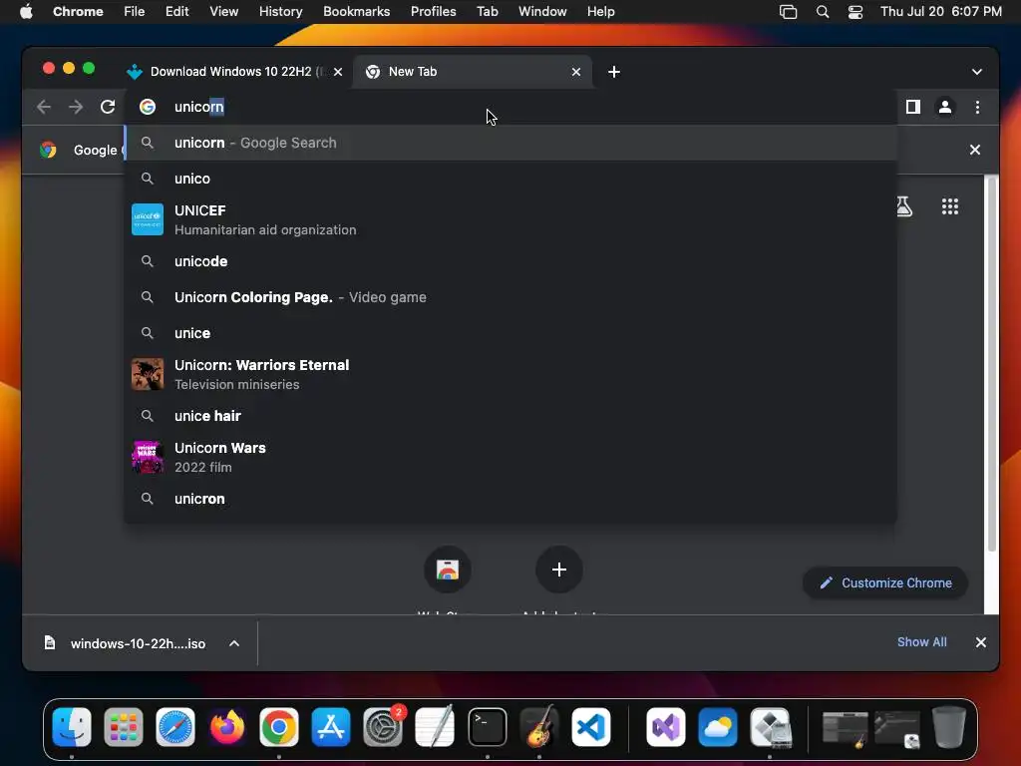Open the Chrome menu in menu bar
Viewport: 1021px width, 766px height.
pos(78,12)
